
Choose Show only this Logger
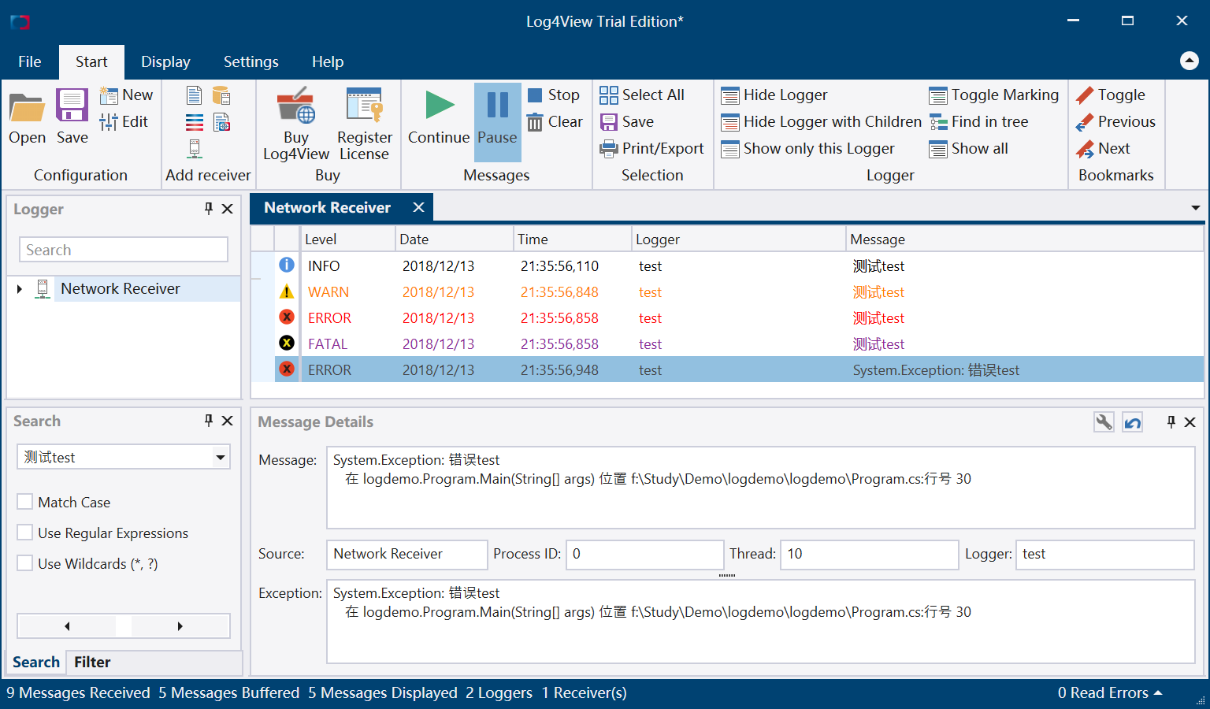pyautogui.click(x=808, y=149)
